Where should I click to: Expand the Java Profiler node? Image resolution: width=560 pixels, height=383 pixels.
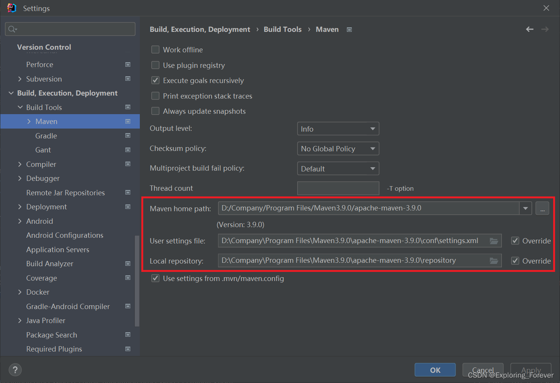(x=20, y=320)
